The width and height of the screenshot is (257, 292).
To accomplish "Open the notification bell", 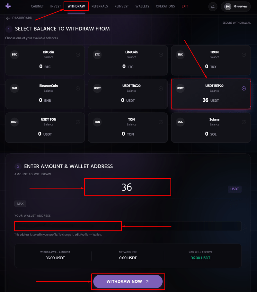I will (x=212, y=6).
